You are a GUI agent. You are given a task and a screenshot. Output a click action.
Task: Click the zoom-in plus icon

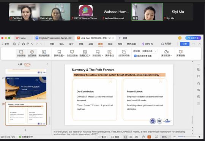199,137
